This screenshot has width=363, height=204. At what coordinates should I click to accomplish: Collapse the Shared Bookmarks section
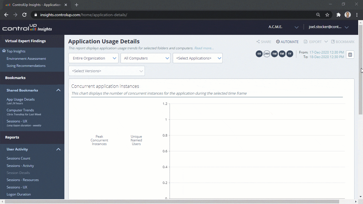(58, 90)
